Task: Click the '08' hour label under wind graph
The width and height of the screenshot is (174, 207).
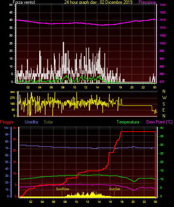Action: coord(63,87)
